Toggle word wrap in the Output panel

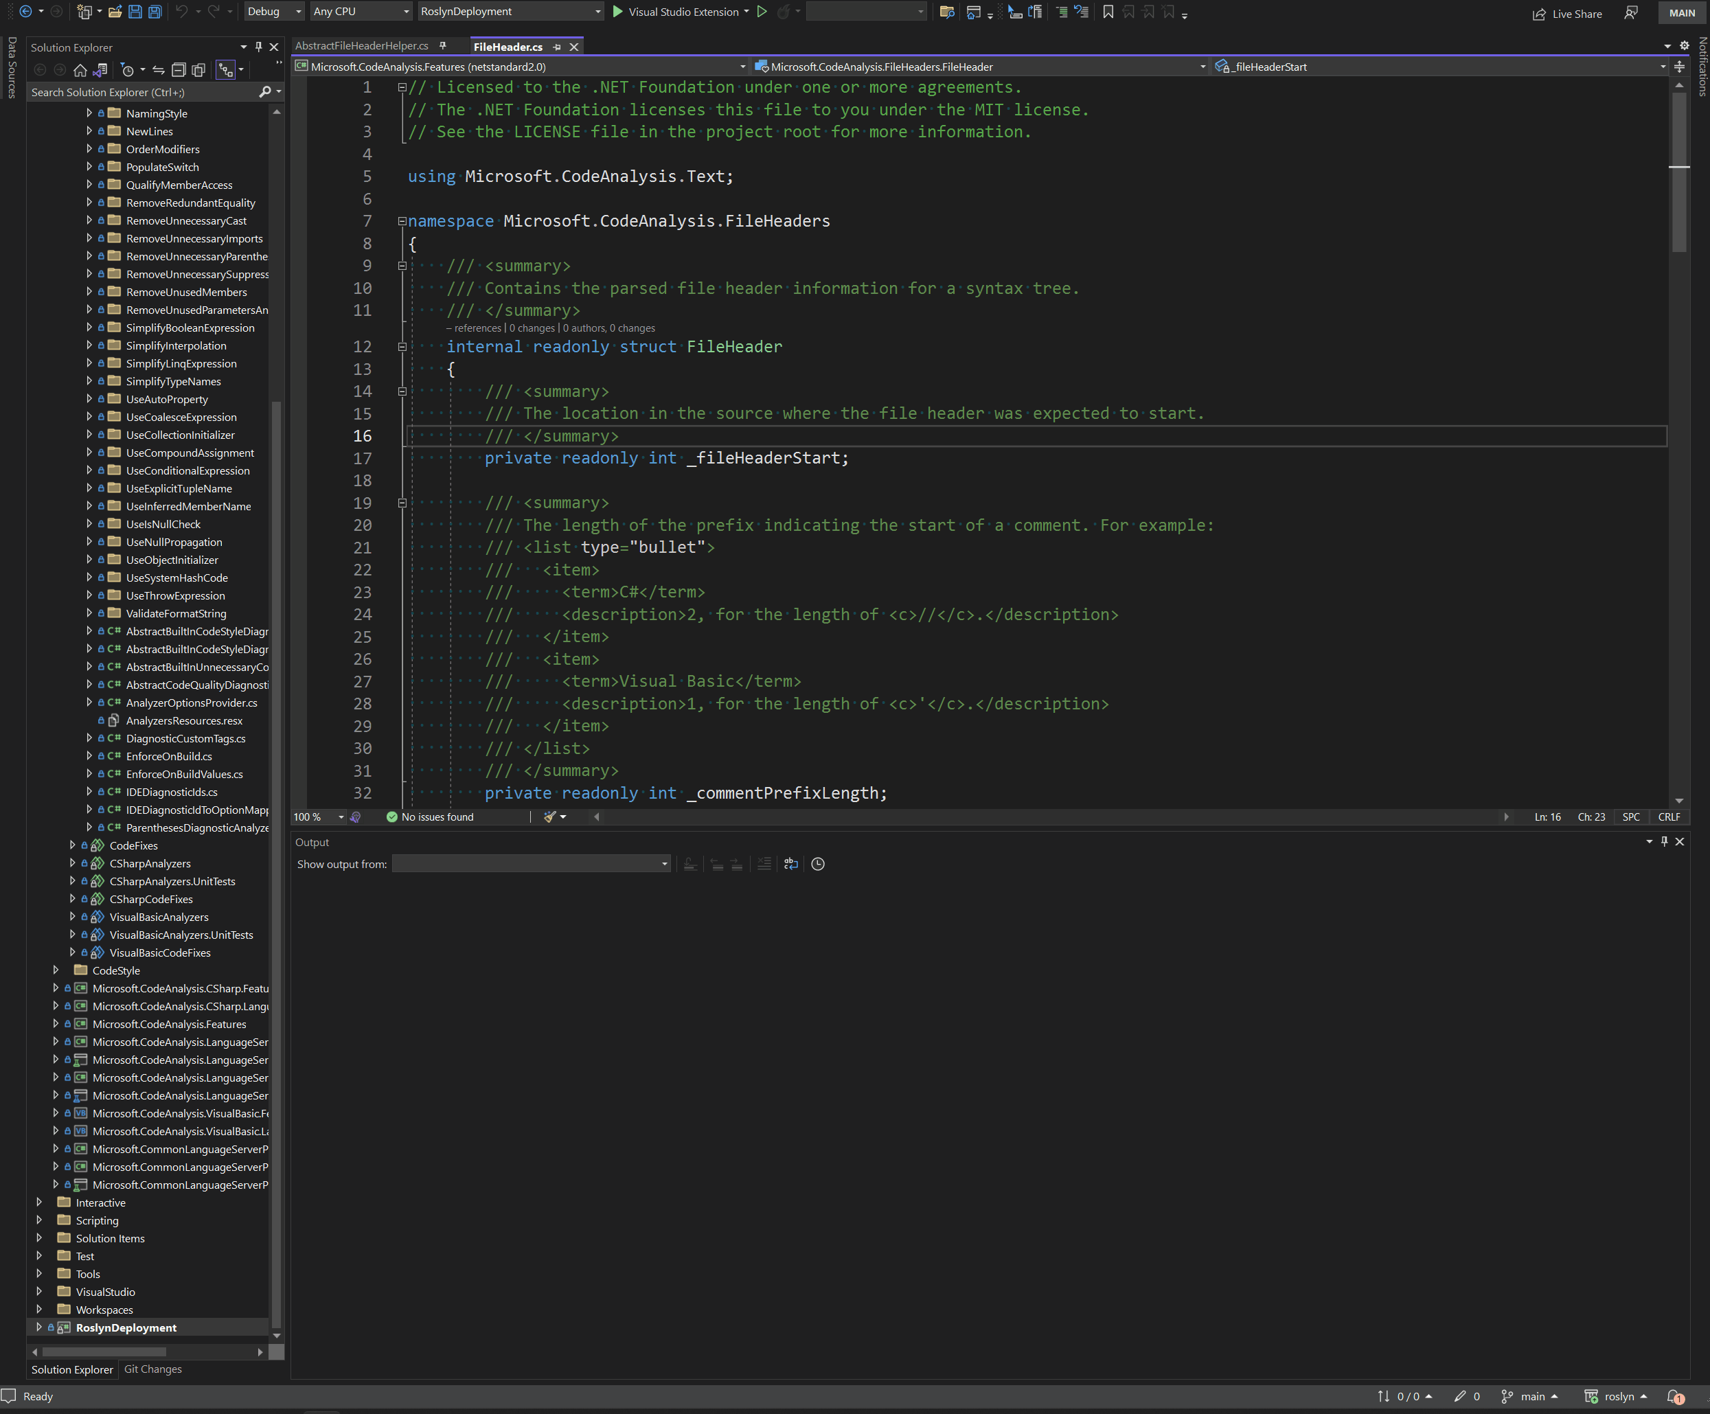coord(790,864)
